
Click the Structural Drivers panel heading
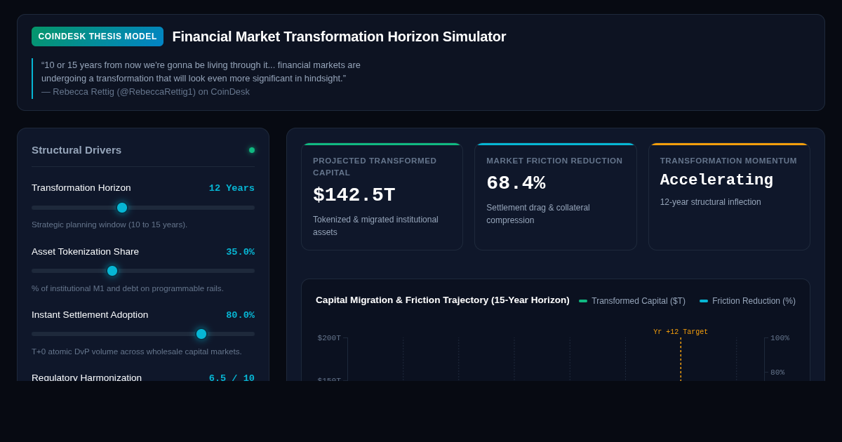[76, 149]
